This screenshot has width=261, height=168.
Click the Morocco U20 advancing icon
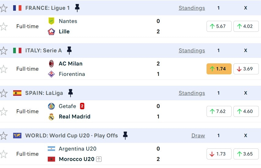point(99,159)
